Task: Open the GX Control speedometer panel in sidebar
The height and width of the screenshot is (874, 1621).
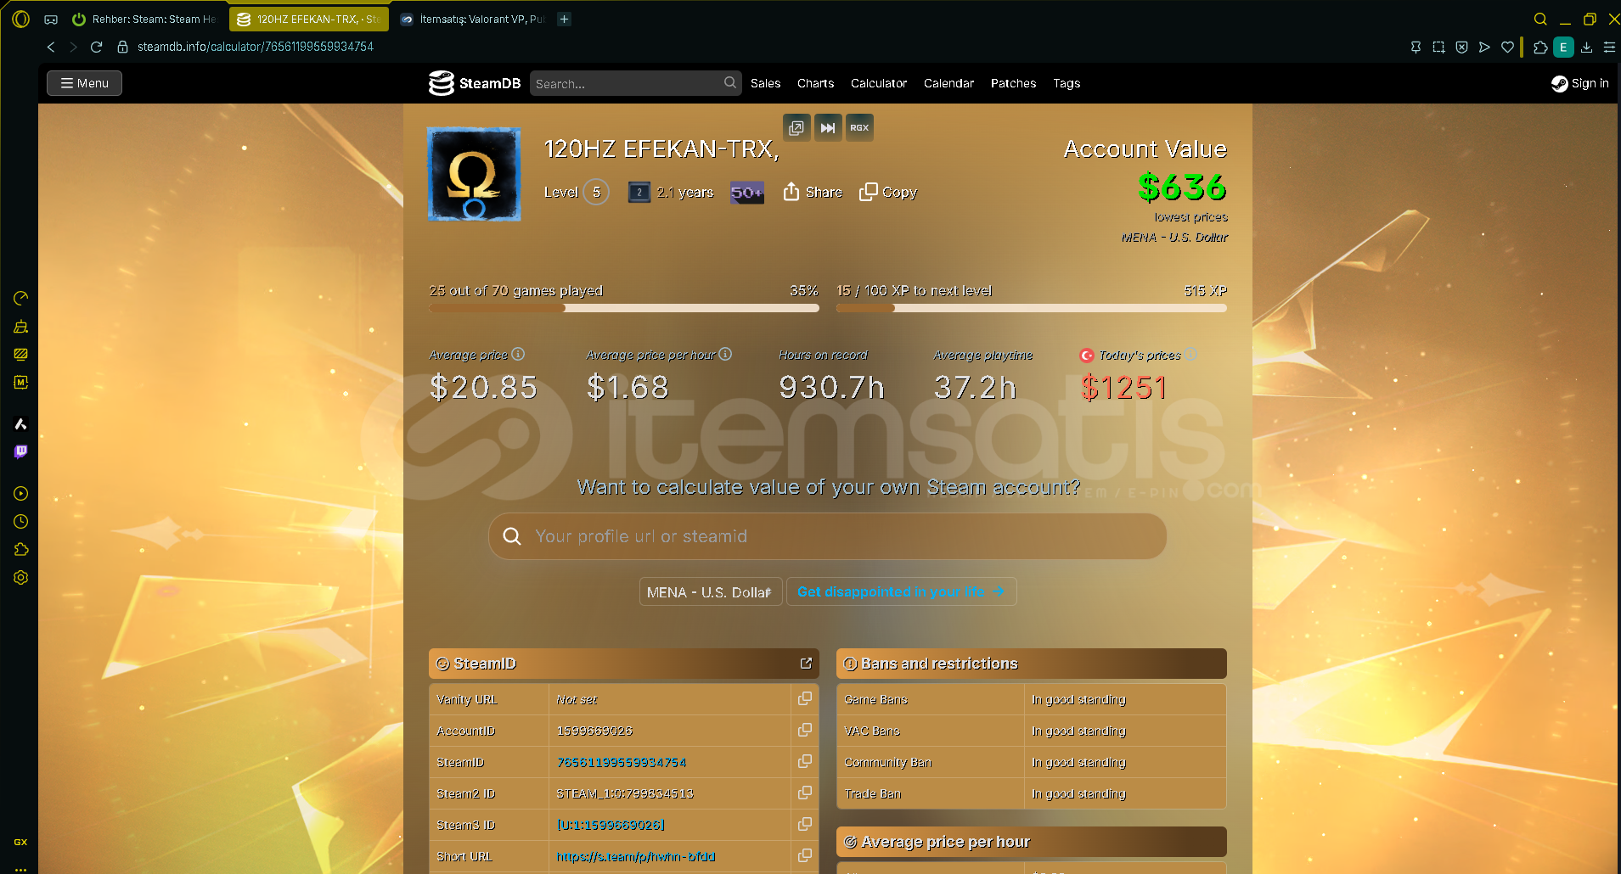Action: (x=21, y=298)
